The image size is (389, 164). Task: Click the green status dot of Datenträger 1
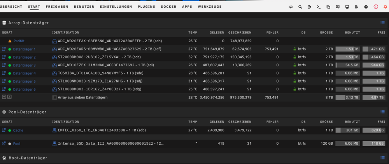pos(10,49)
